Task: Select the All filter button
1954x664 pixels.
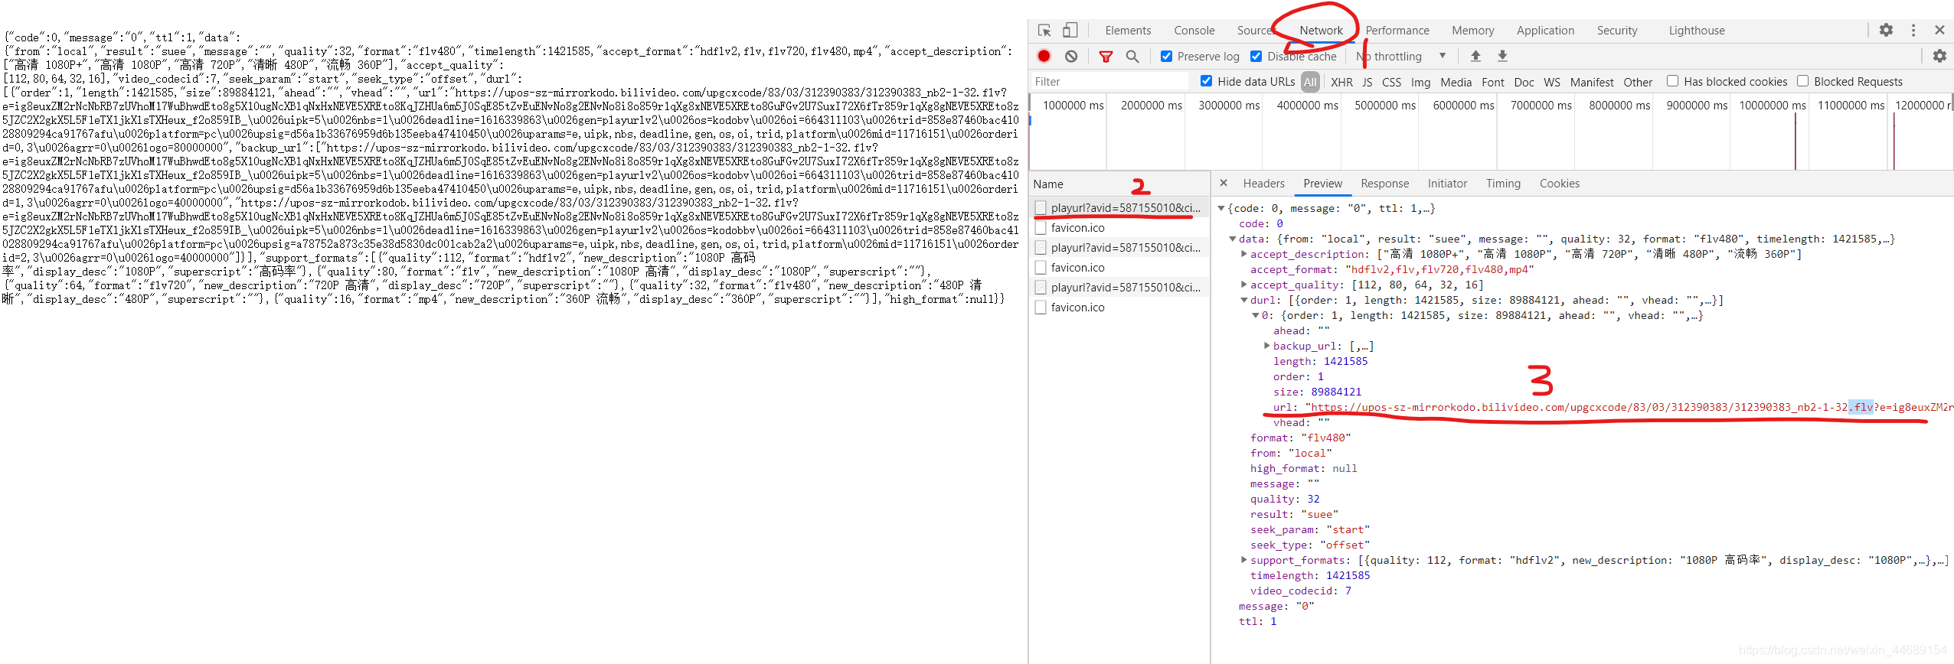Action: pos(1310,82)
